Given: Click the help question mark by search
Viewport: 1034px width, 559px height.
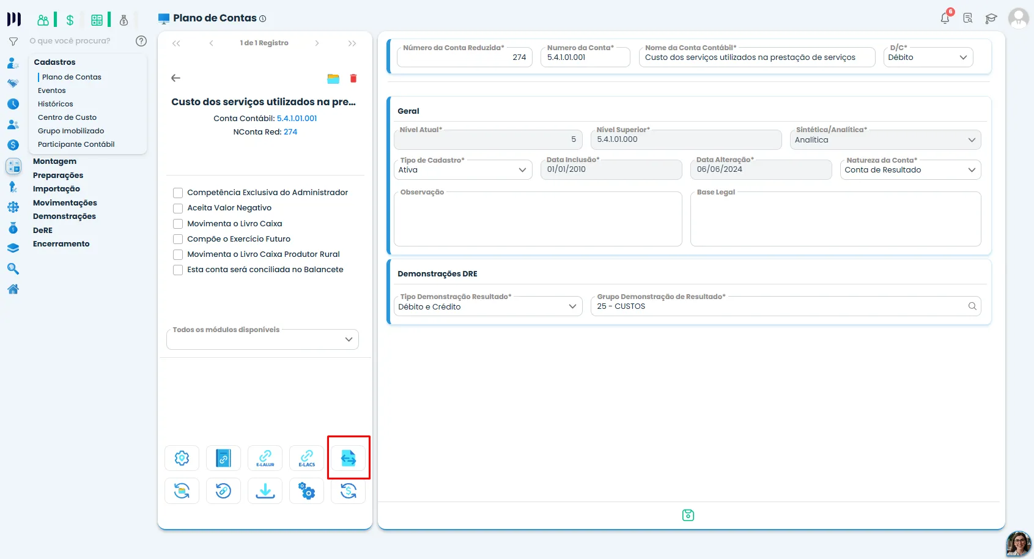Looking at the screenshot, I should click(x=141, y=41).
